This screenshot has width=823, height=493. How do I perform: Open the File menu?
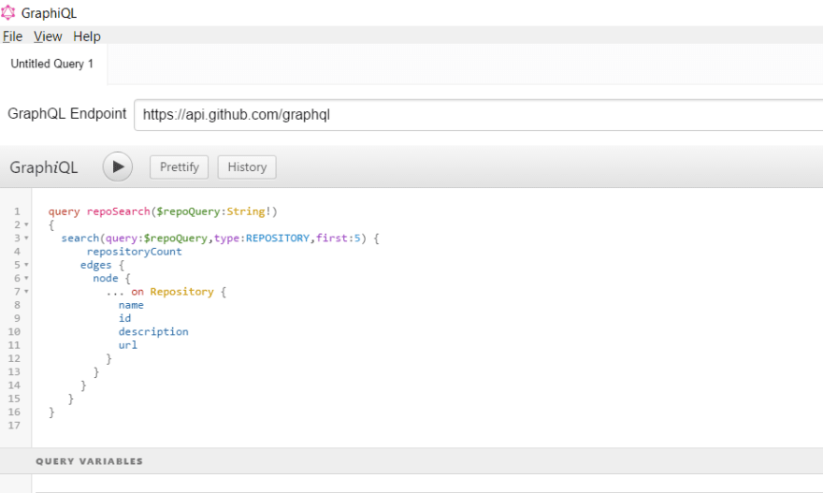[x=12, y=36]
